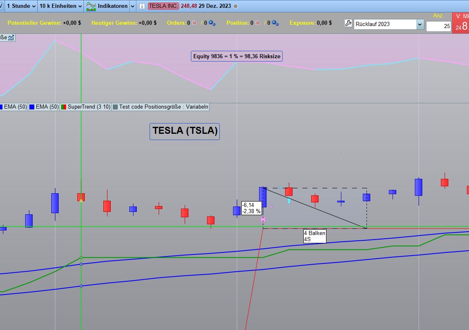This screenshot has width=469, height=330.
Task: Click the yellow marker on the red candle
Action: click(81, 201)
